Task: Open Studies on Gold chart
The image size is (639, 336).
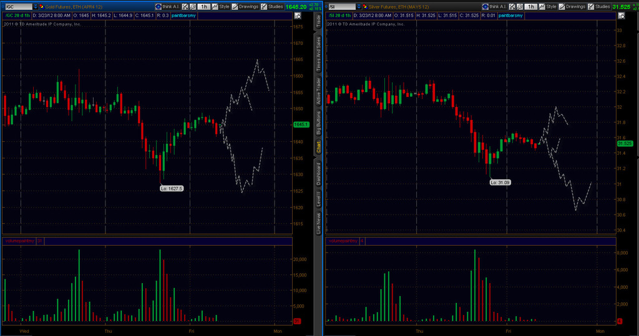Action: [272, 6]
